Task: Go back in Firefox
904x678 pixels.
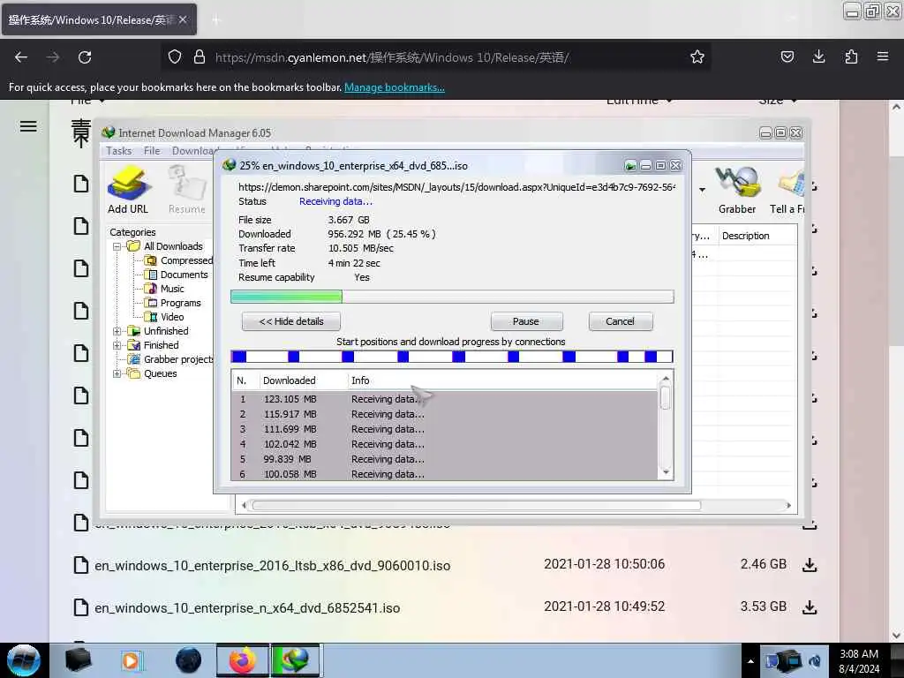Action: coord(21,57)
